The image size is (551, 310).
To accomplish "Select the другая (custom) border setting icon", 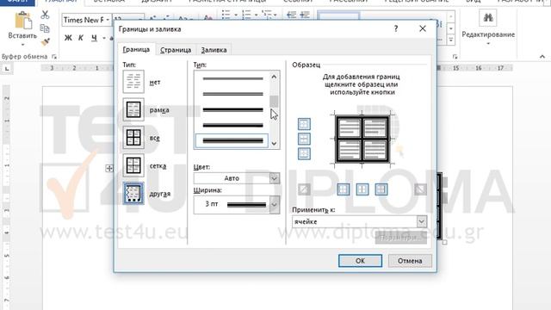I will 133,193.
